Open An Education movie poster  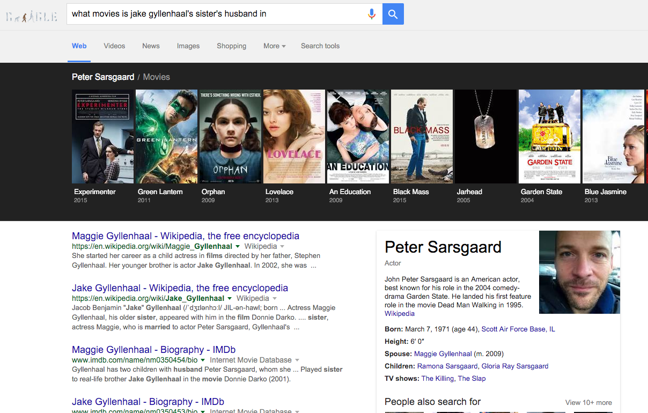coord(358,136)
